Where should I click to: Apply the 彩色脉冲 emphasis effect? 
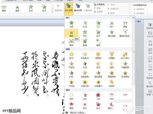pyautogui.click(x=85, y=55)
